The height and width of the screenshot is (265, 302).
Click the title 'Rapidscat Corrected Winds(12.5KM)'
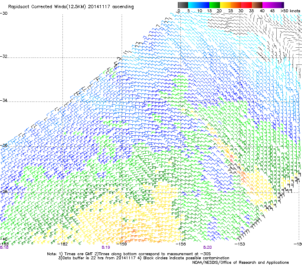47,7
